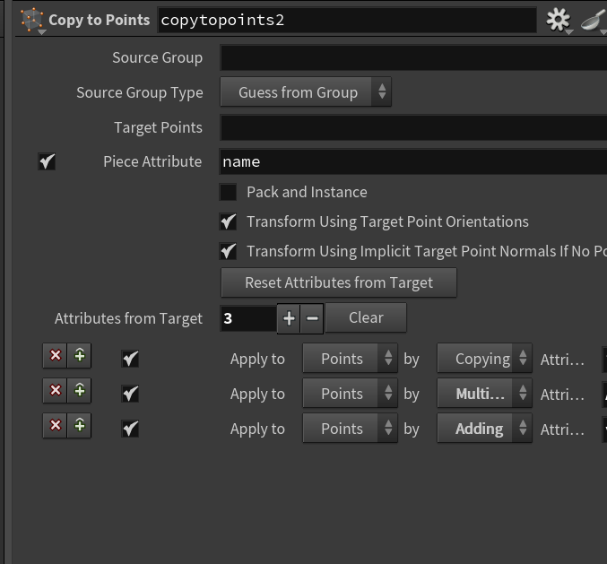Enable Pack and Instance
The image size is (607, 564).
[x=228, y=192]
